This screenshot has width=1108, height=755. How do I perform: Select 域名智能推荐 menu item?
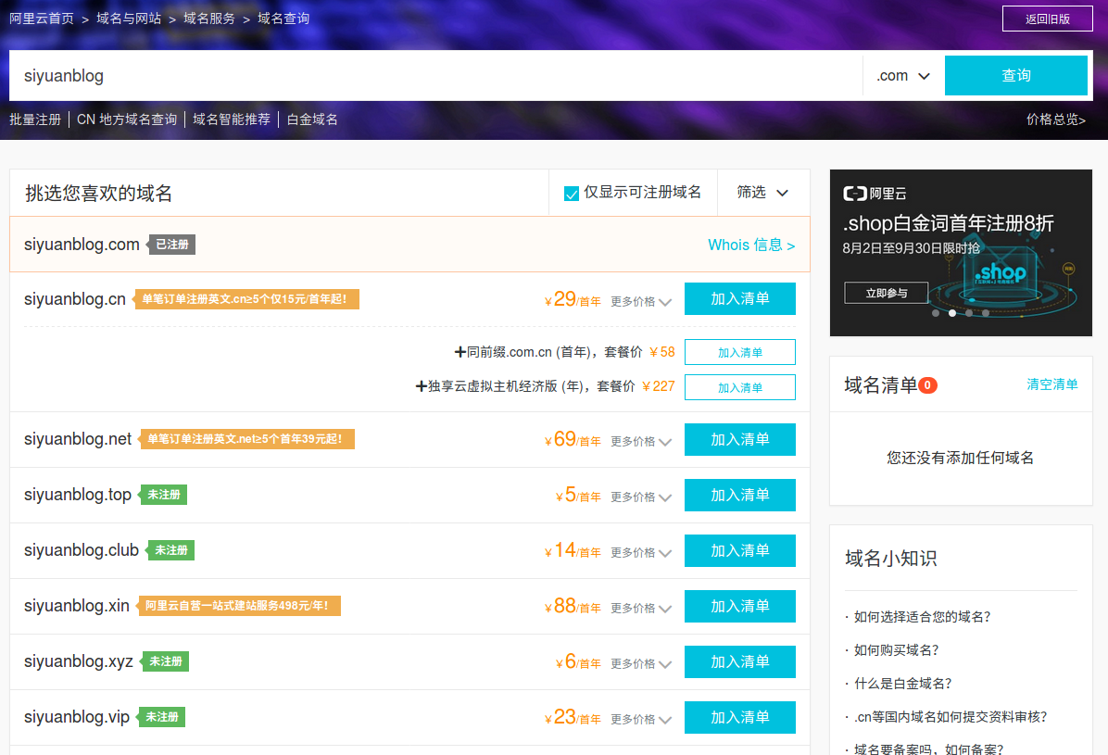232,120
